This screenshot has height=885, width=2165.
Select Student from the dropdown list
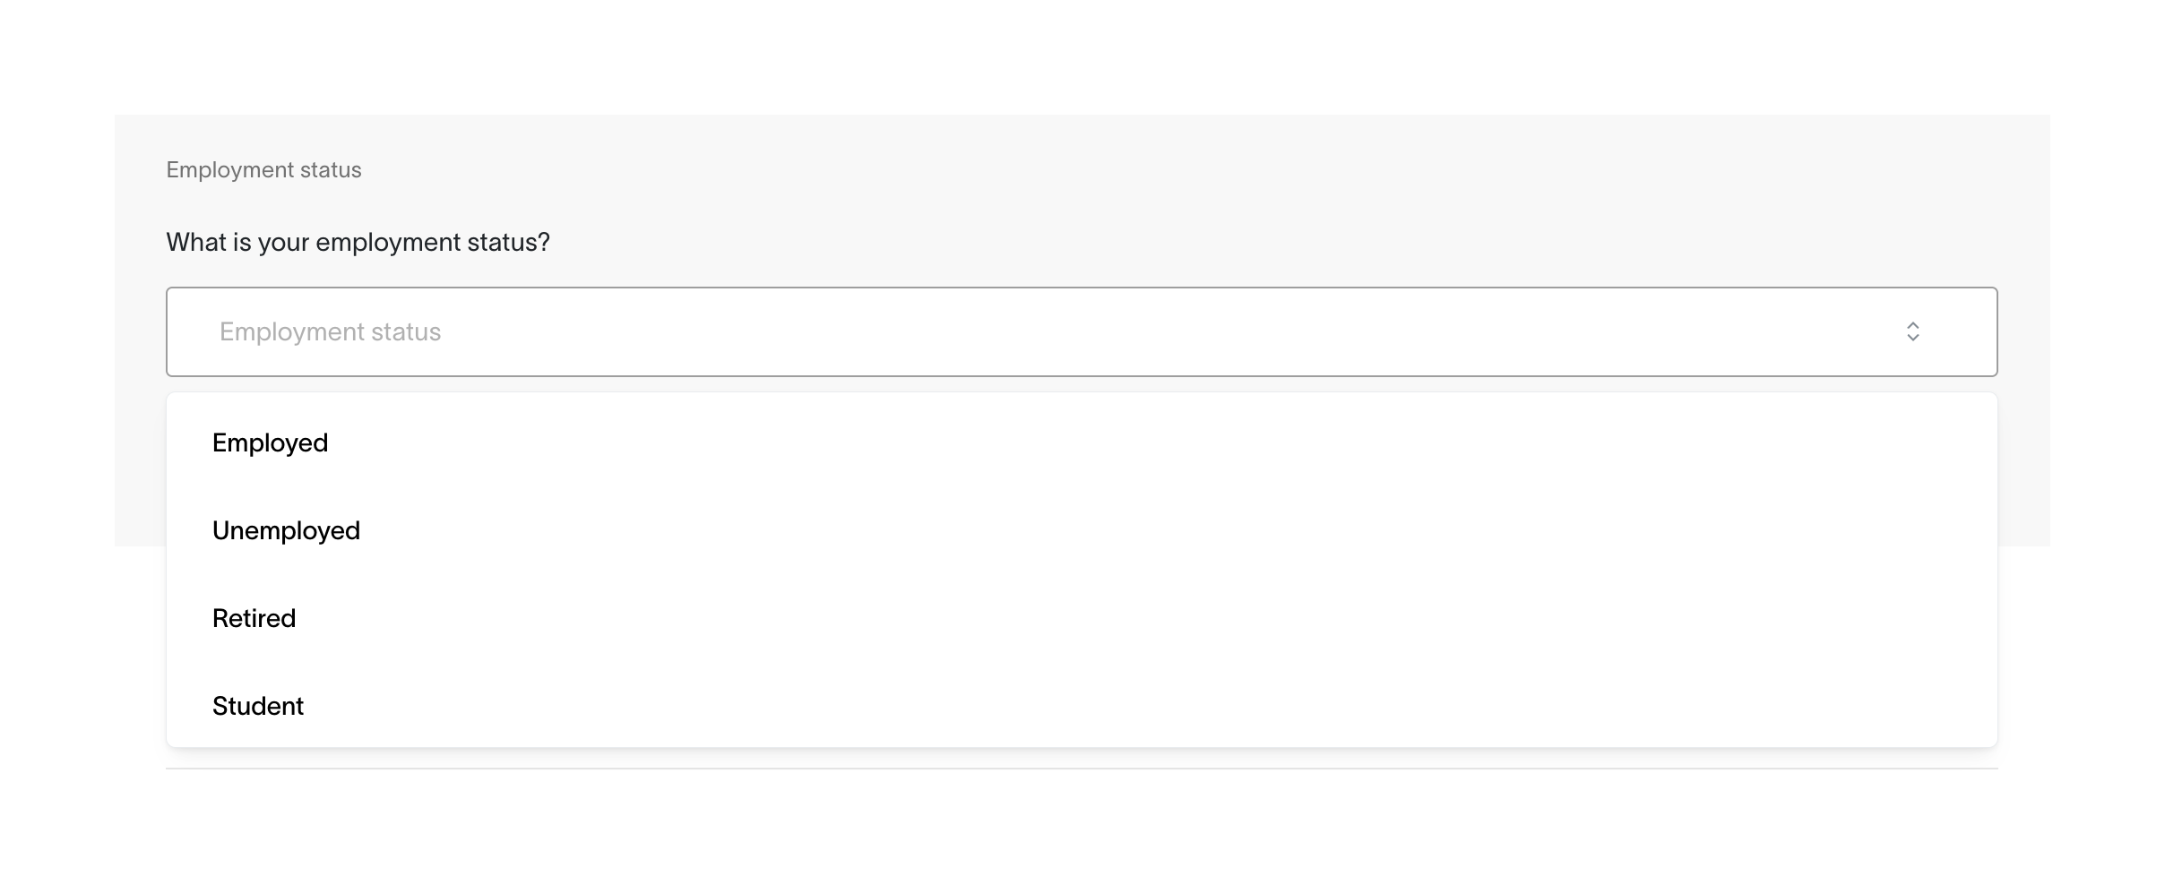(258, 706)
